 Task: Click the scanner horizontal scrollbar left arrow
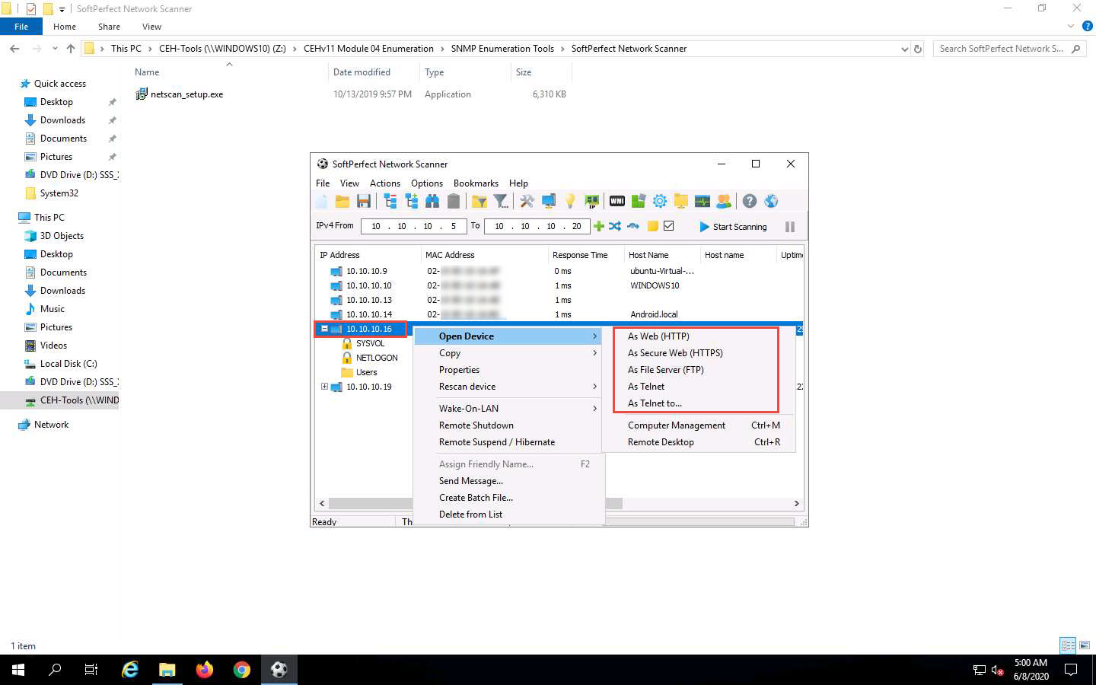(322, 504)
